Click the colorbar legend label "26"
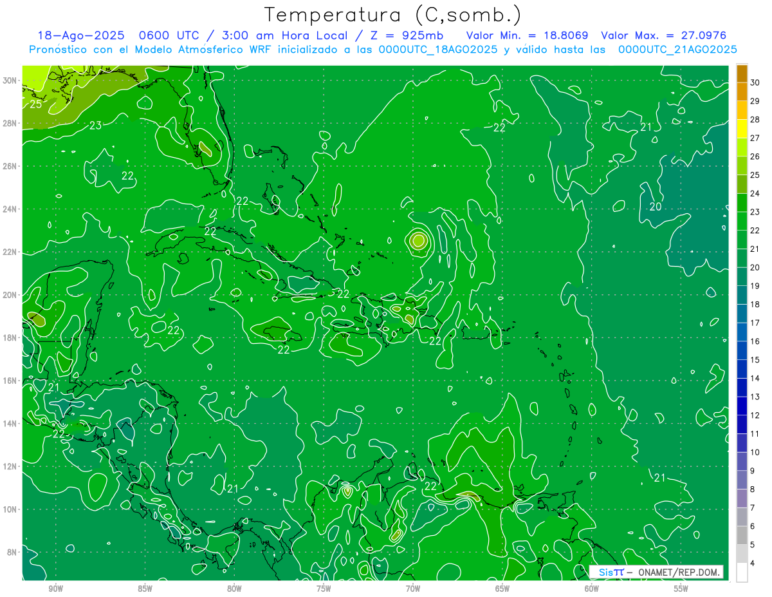 755,156
